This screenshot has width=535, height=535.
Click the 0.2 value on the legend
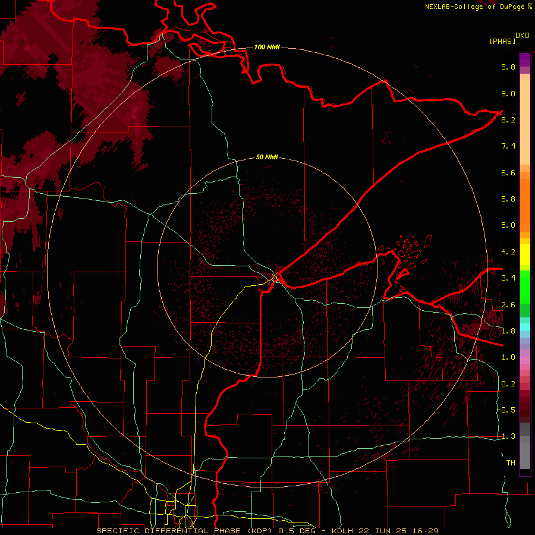[x=508, y=384]
